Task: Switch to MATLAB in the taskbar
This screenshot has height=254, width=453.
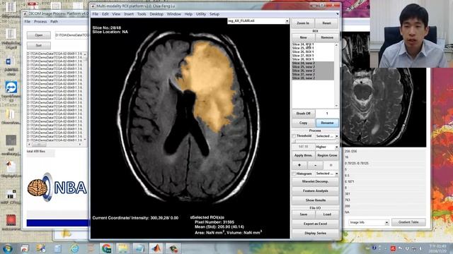Action: tap(156, 248)
